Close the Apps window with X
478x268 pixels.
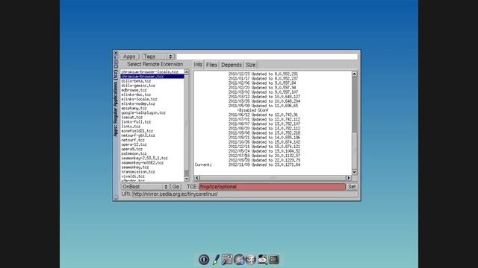coord(116,53)
